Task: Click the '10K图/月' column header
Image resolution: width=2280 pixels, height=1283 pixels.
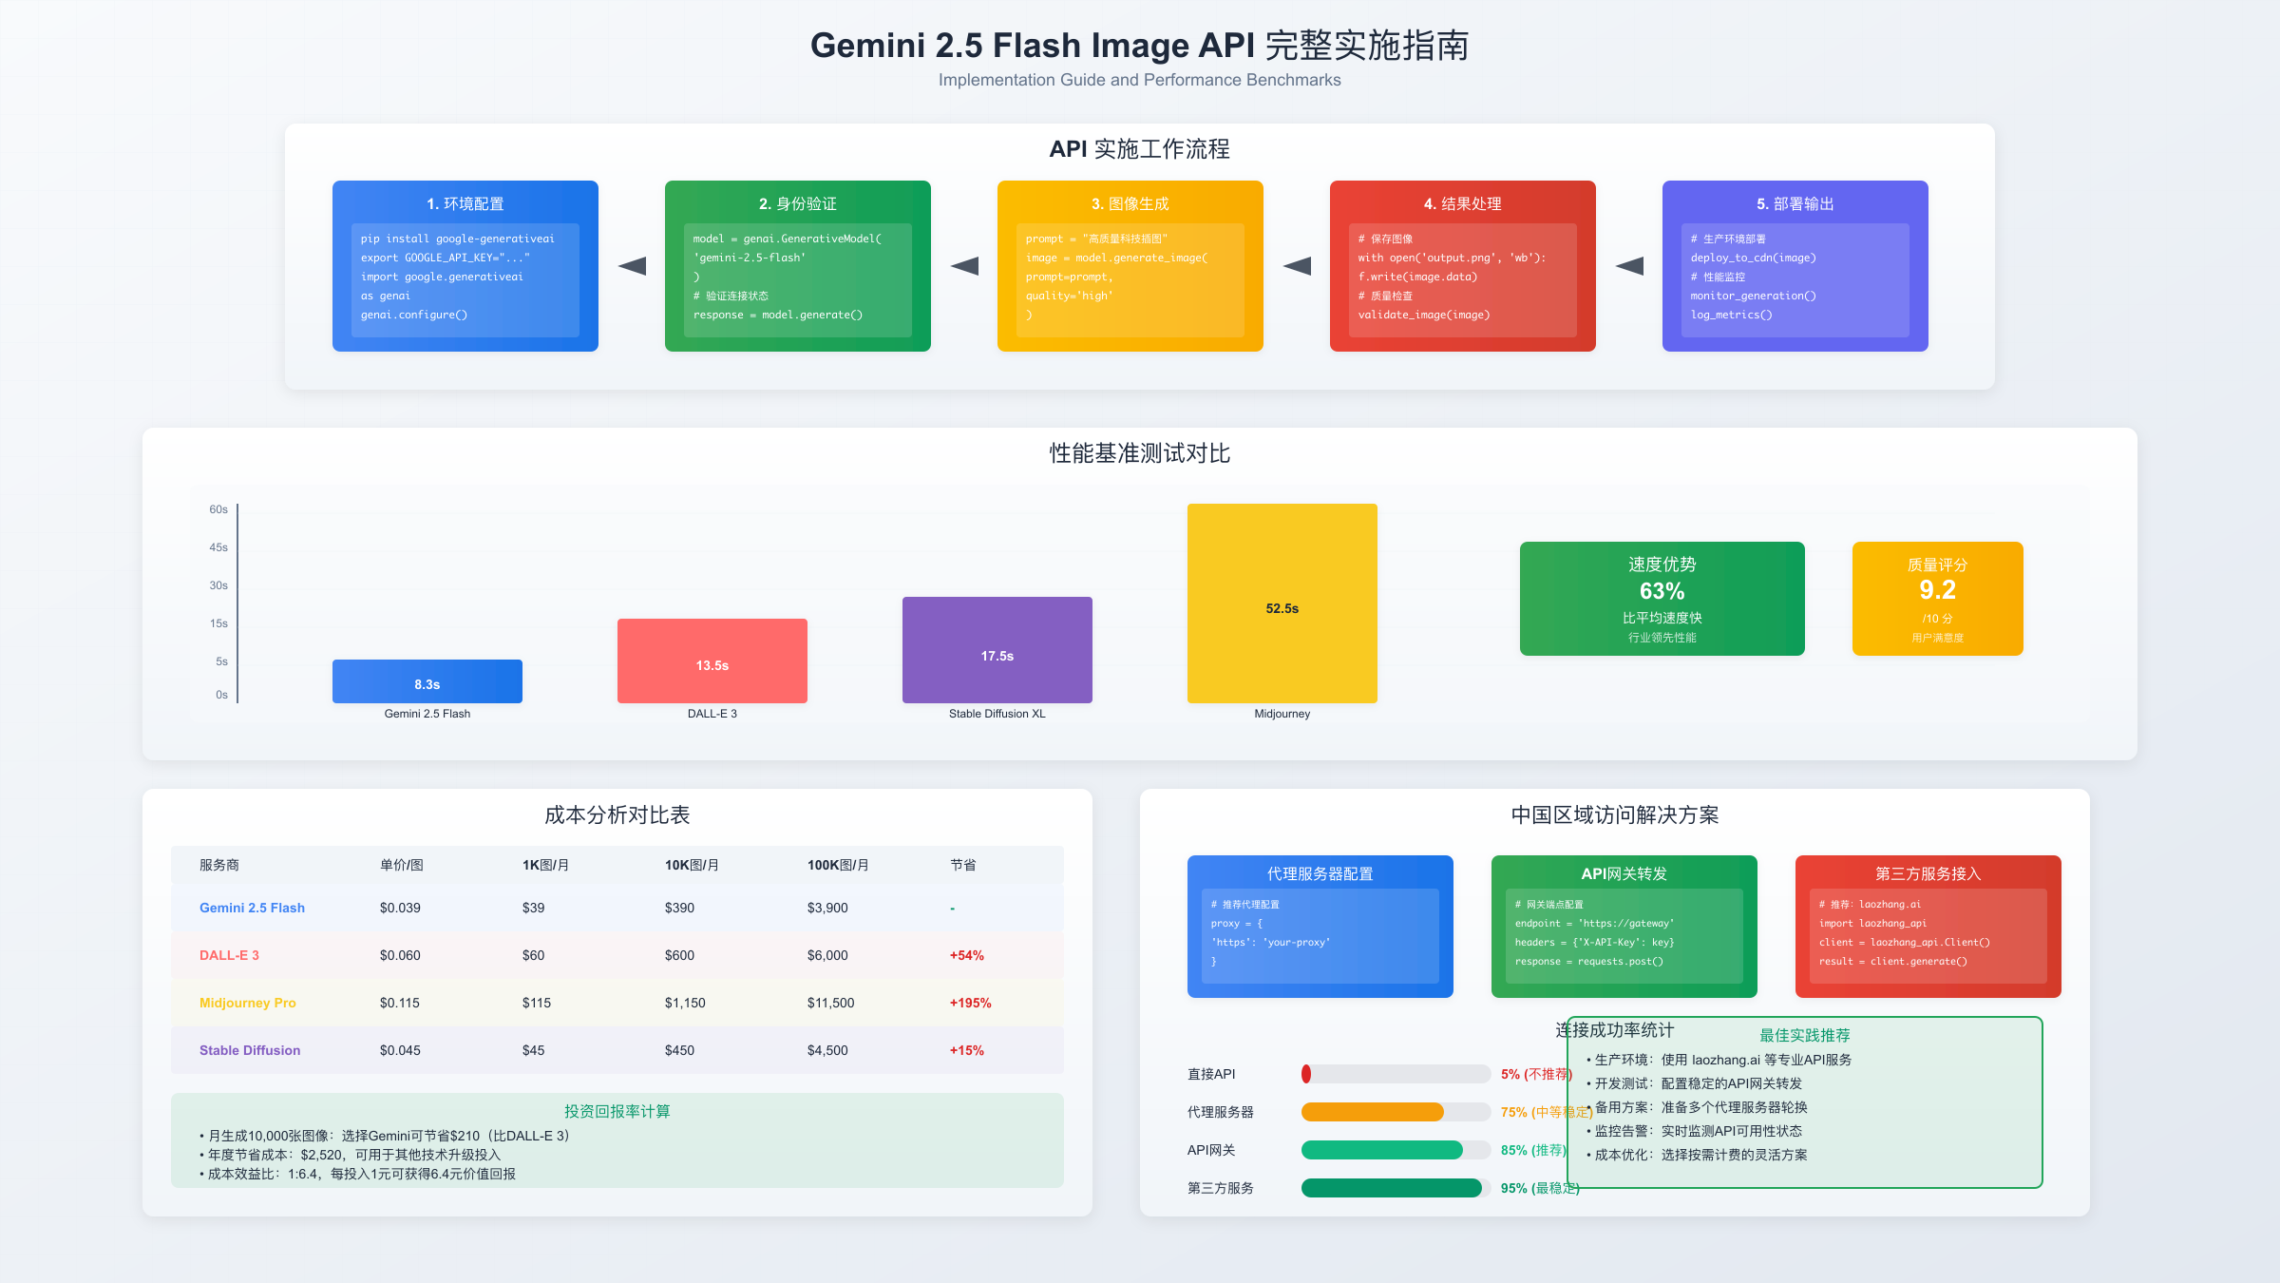Action: click(x=692, y=865)
